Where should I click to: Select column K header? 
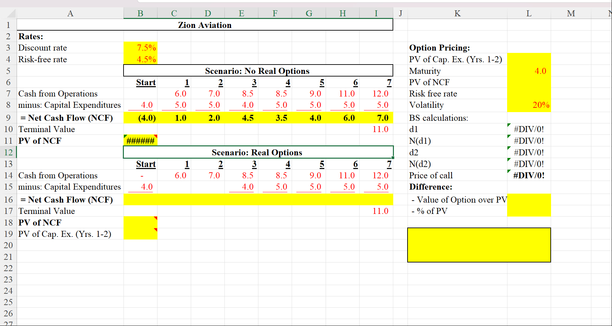click(458, 13)
